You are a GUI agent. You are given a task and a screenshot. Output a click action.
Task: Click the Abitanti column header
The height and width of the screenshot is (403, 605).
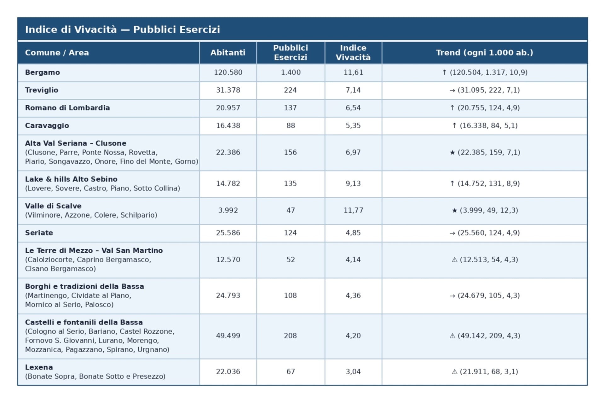(228, 53)
